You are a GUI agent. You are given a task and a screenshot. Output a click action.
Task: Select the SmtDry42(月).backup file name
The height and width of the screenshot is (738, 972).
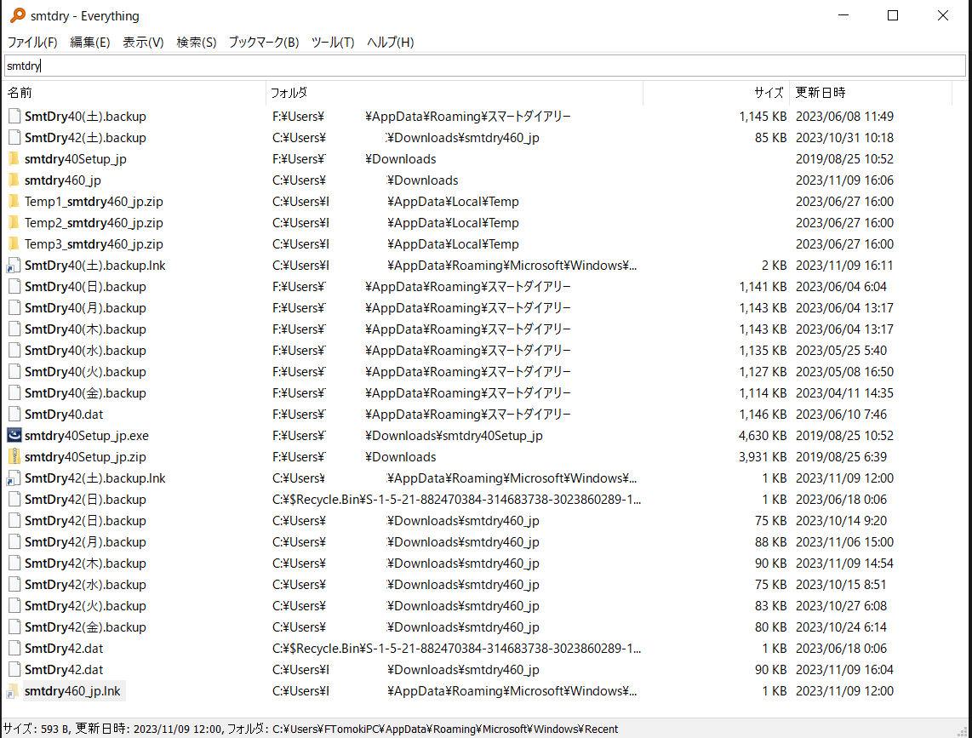pyautogui.click(x=86, y=542)
